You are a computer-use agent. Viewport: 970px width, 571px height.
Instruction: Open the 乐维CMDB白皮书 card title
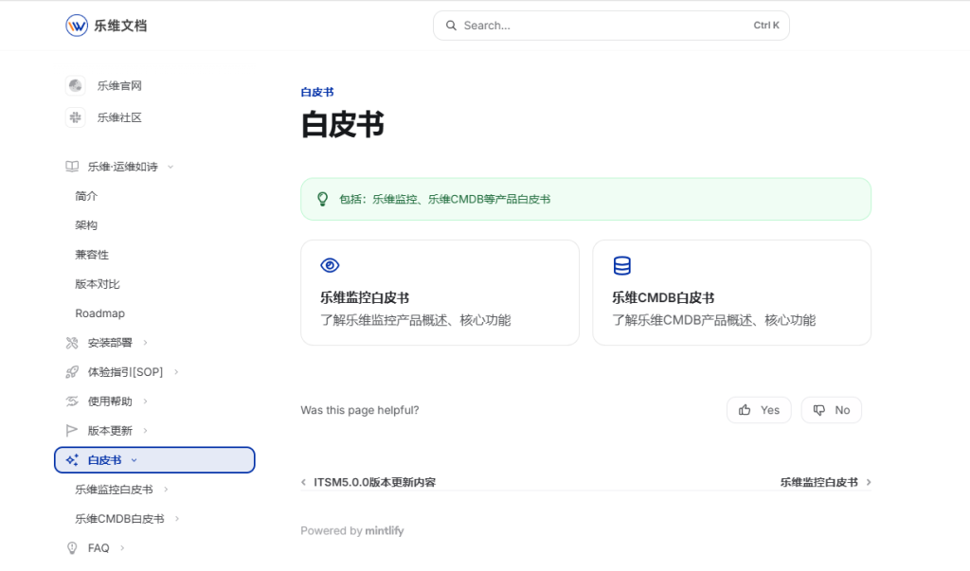(x=663, y=297)
